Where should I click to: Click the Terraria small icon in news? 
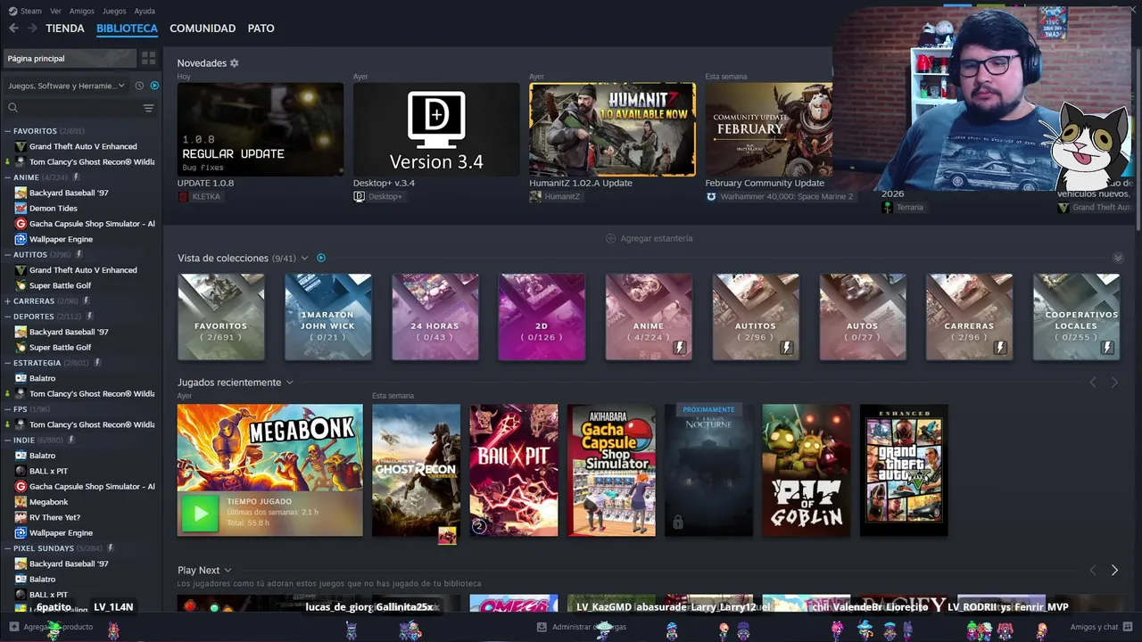click(x=887, y=207)
